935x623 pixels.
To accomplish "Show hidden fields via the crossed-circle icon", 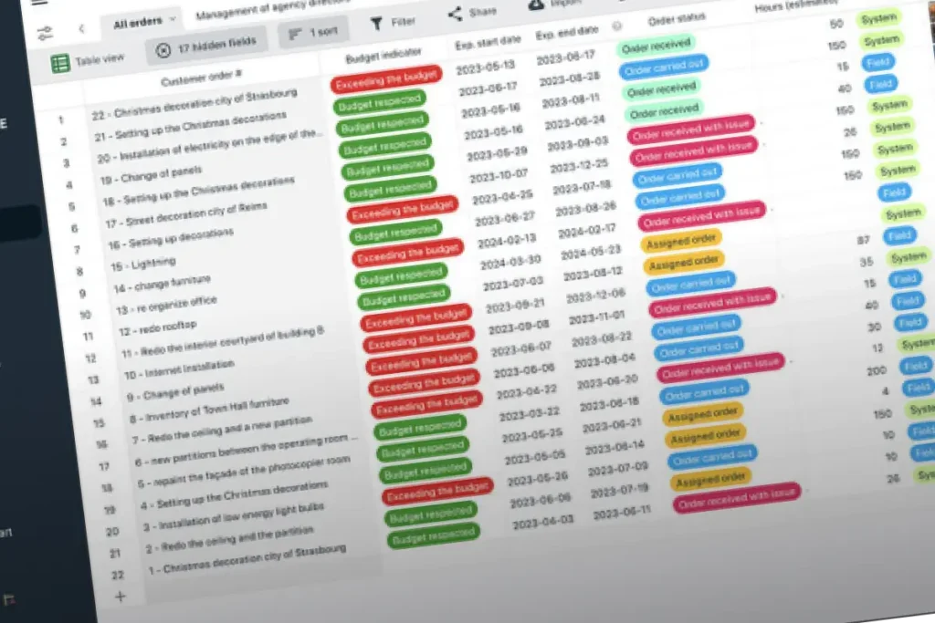I will tap(163, 51).
